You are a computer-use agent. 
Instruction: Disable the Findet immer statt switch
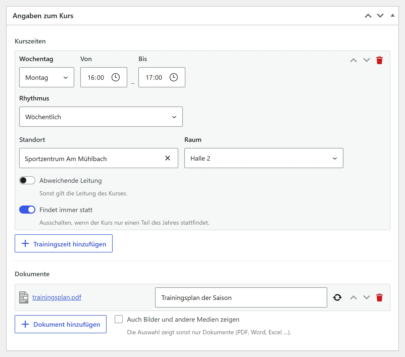point(27,210)
